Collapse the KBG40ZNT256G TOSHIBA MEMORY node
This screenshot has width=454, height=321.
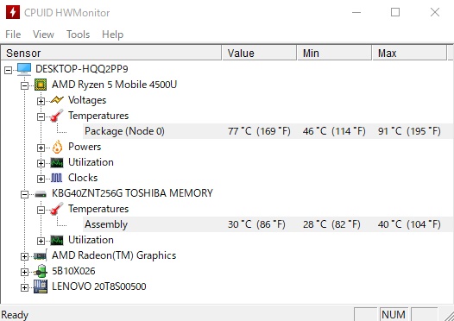[x=25, y=194]
